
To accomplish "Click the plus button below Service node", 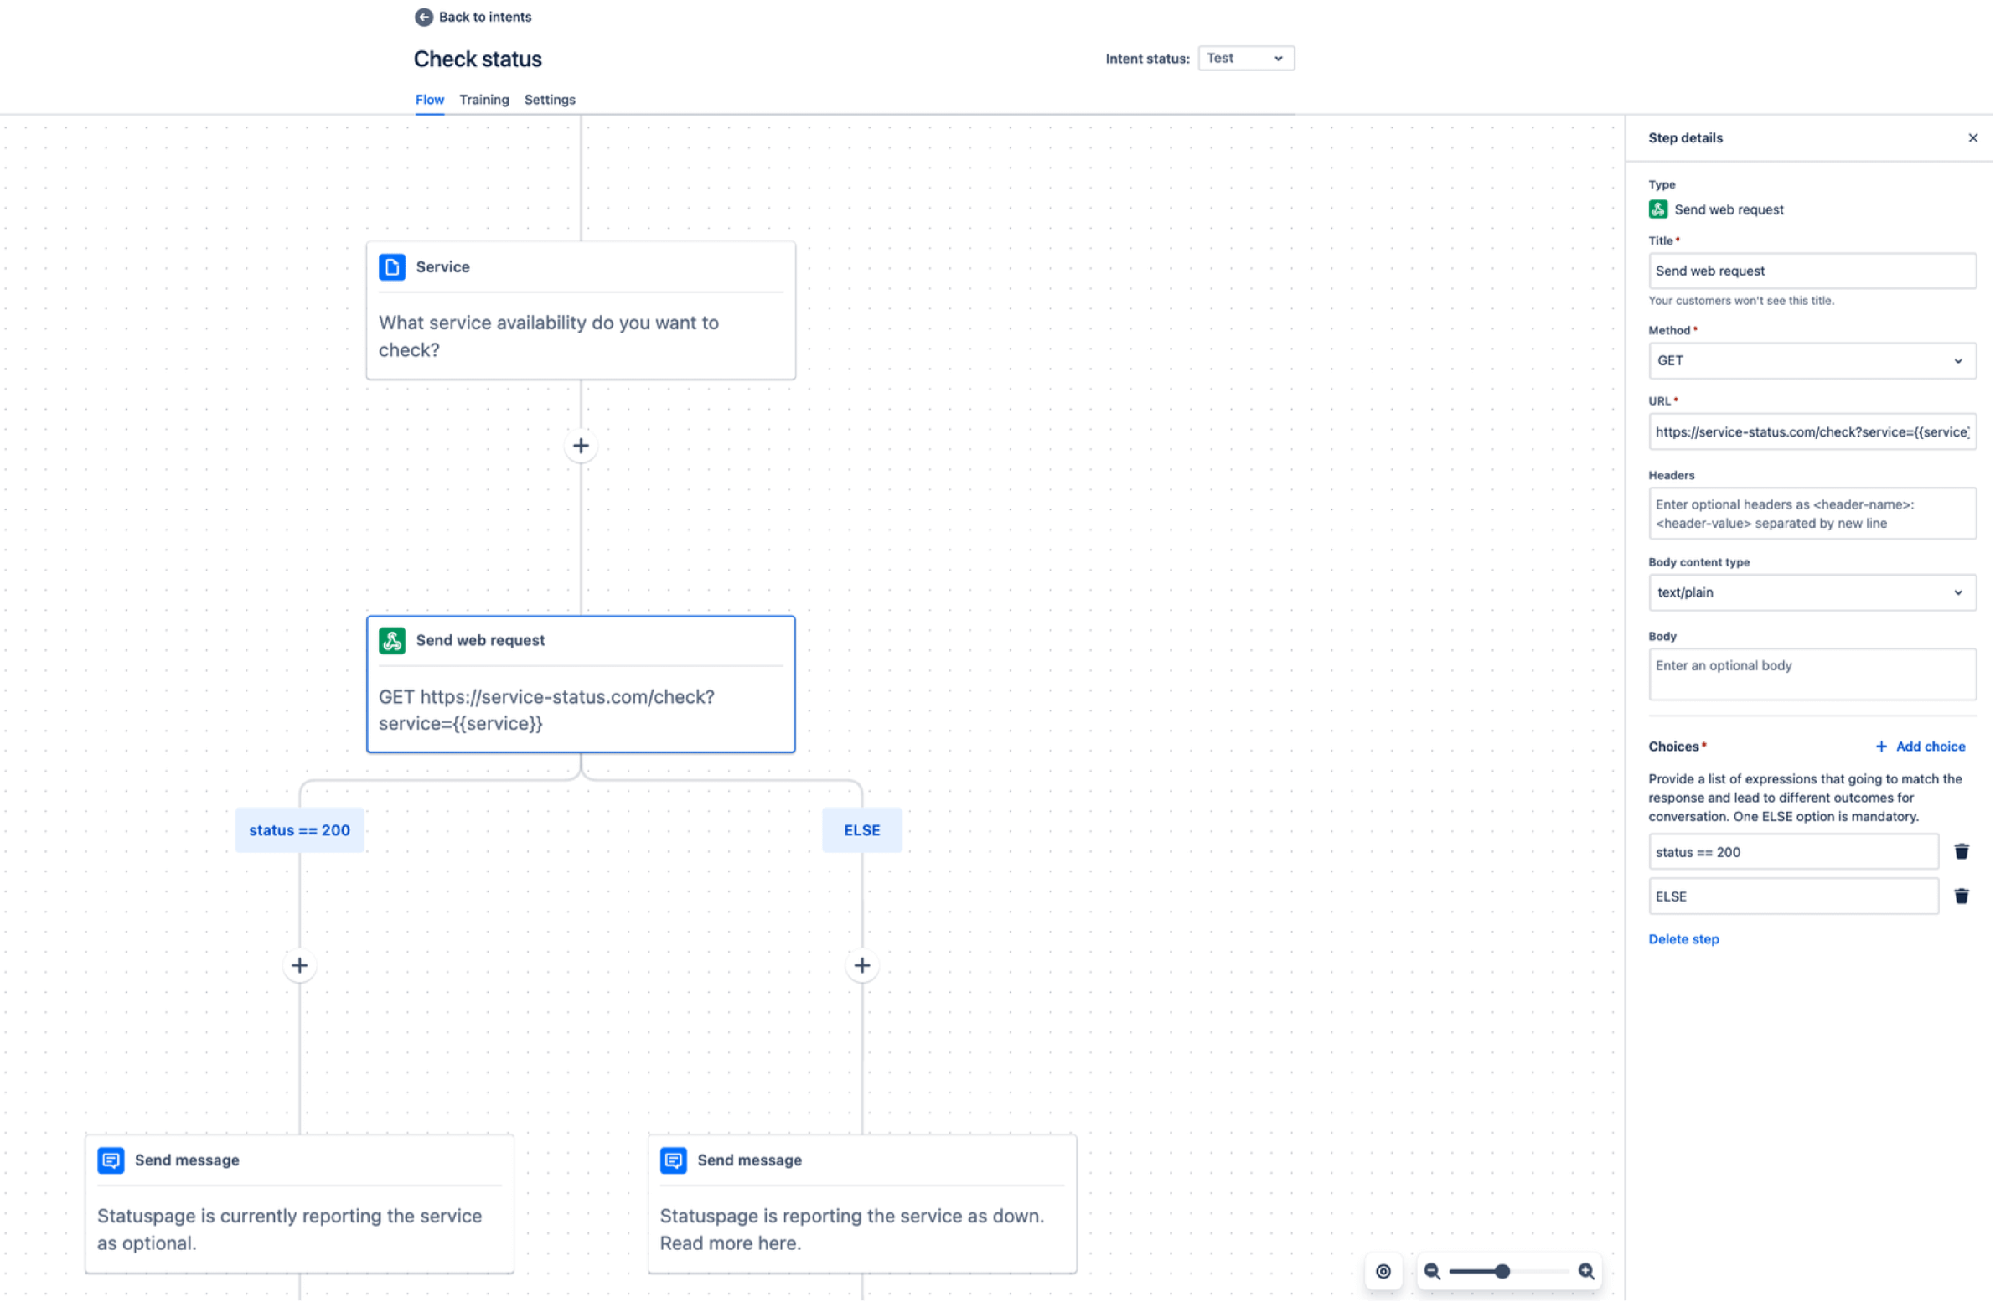I will pos(581,446).
